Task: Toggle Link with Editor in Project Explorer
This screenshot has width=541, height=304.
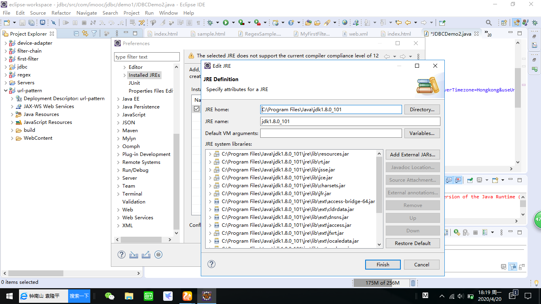Action: point(85,34)
